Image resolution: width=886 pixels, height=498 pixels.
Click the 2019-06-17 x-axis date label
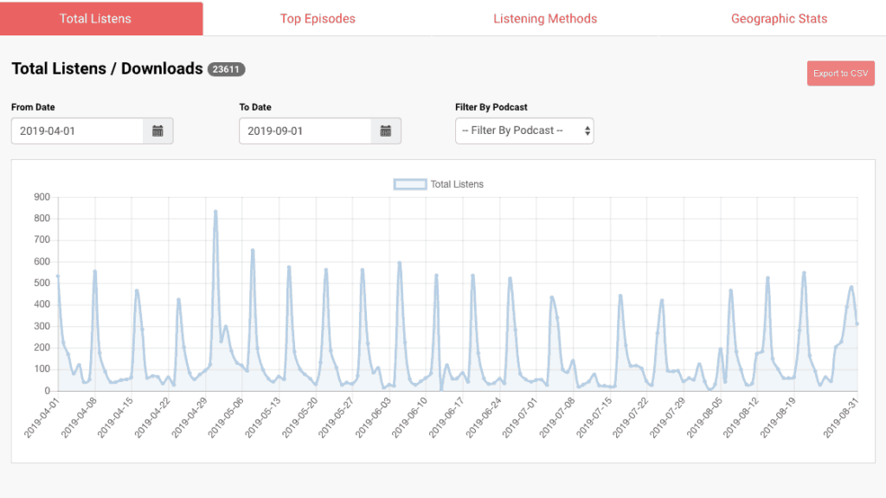pyautogui.click(x=446, y=418)
